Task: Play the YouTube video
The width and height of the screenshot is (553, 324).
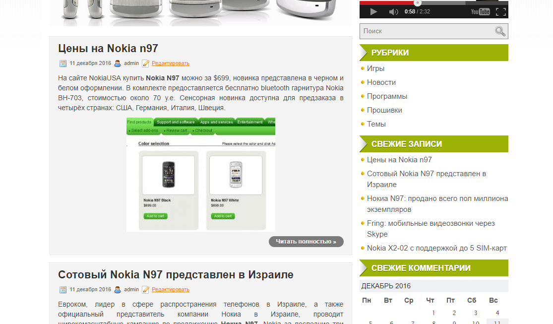Action: click(x=373, y=11)
